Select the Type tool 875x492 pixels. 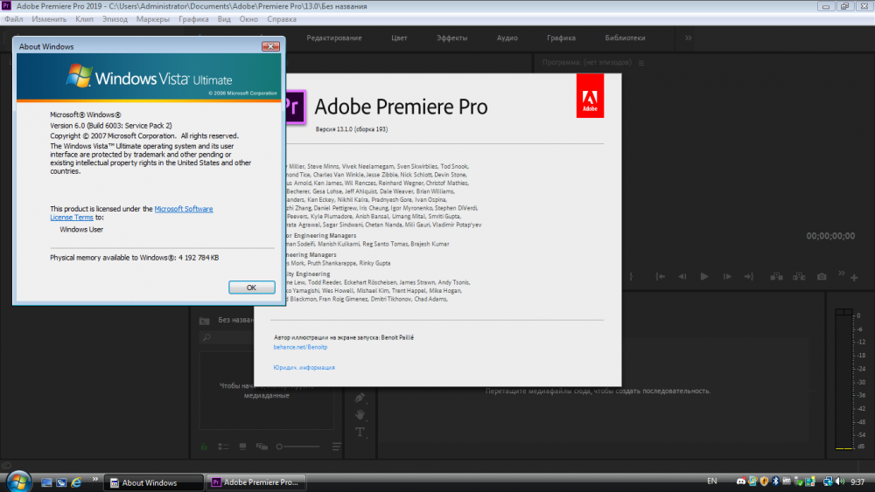pyautogui.click(x=360, y=432)
